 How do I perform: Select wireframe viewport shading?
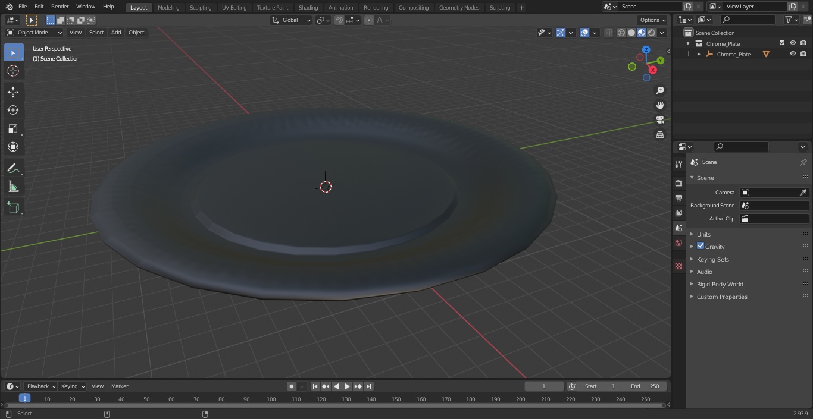pyautogui.click(x=621, y=33)
